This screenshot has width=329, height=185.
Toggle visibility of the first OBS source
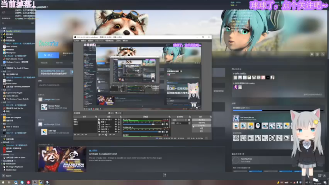click(116, 119)
